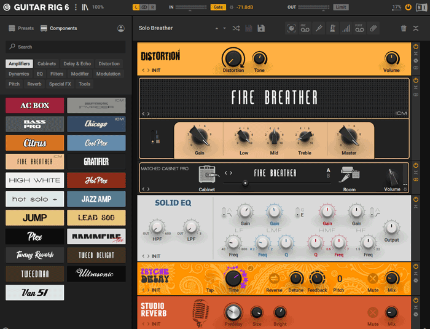Save the preset with the floppy disk icon
Screen dimensions: 430x329
tap(261, 28)
